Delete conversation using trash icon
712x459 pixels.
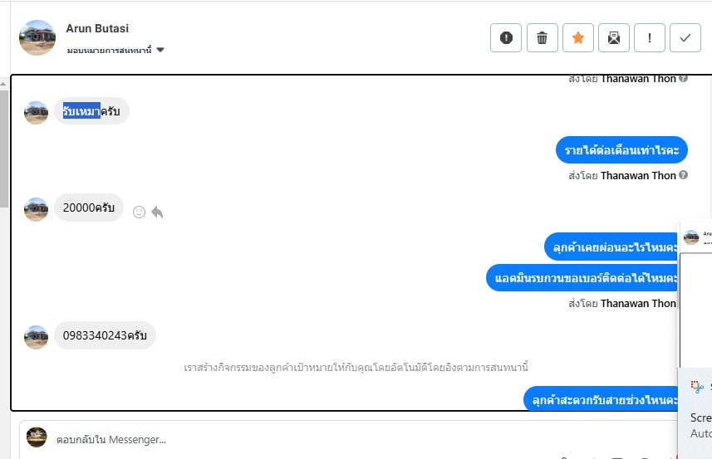543,37
